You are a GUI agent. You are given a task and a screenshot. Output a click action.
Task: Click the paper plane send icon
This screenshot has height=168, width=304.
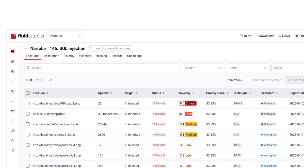tap(50, 80)
